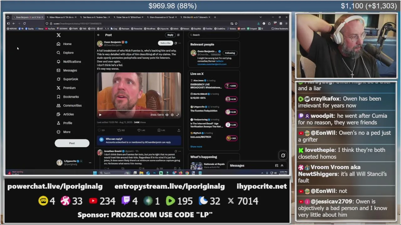Open the post's three-dot more menu
The image size is (401, 225).
point(180,43)
